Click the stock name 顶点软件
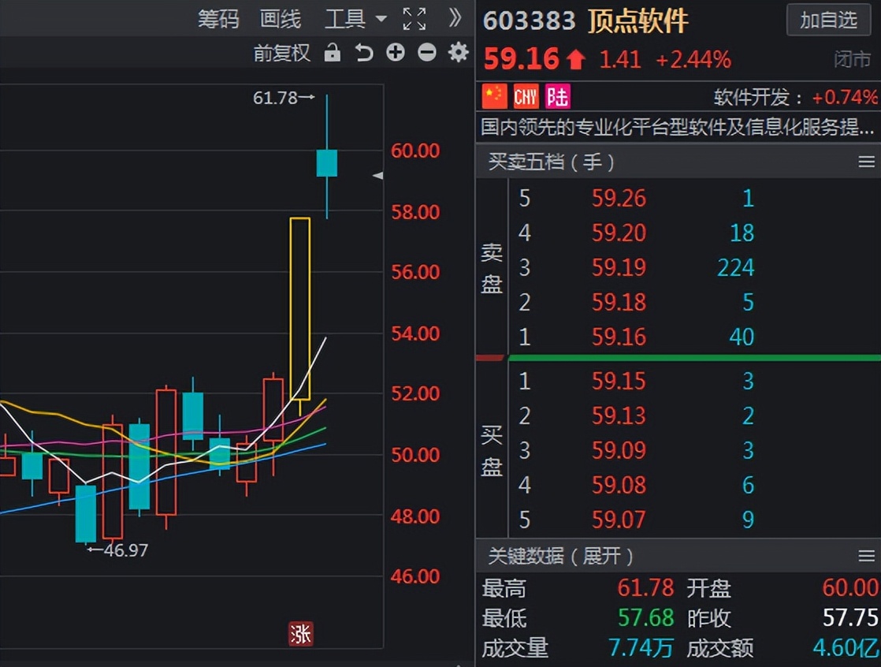This screenshot has height=667, width=881. [x=638, y=21]
